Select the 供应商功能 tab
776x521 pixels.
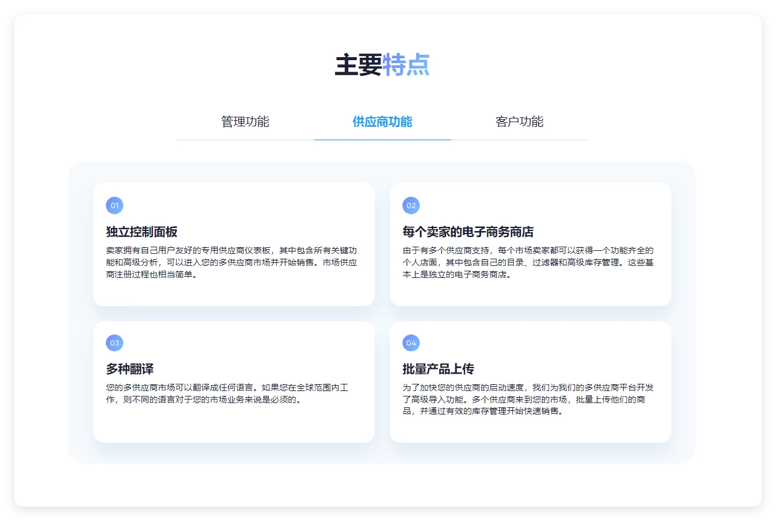coord(382,122)
